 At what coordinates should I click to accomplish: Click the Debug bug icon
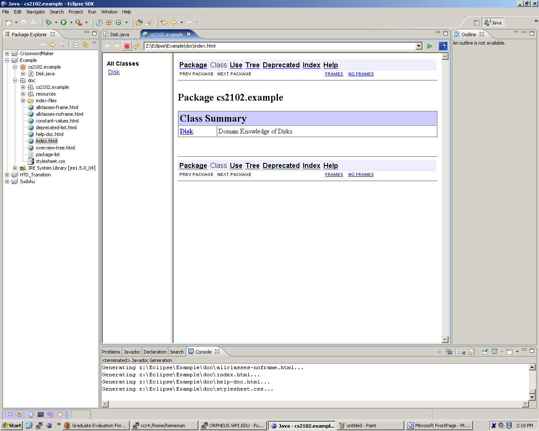(x=48, y=22)
